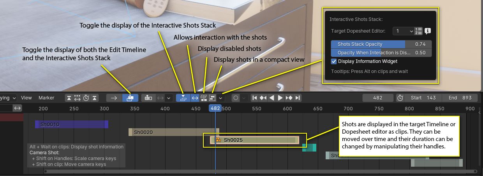Click the 482 current-frame playhead marker
This screenshot has width=483, height=176.
[215, 108]
